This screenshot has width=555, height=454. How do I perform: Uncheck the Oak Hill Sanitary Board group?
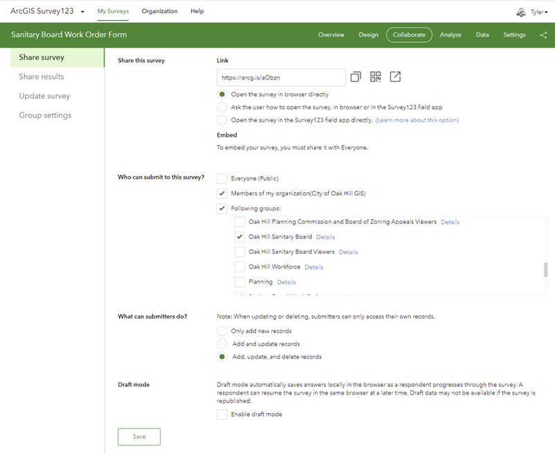(239, 237)
